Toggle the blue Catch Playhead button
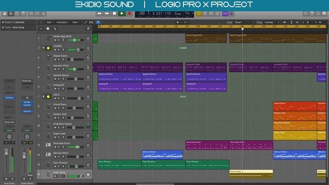329x185 pixels. (98, 22)
